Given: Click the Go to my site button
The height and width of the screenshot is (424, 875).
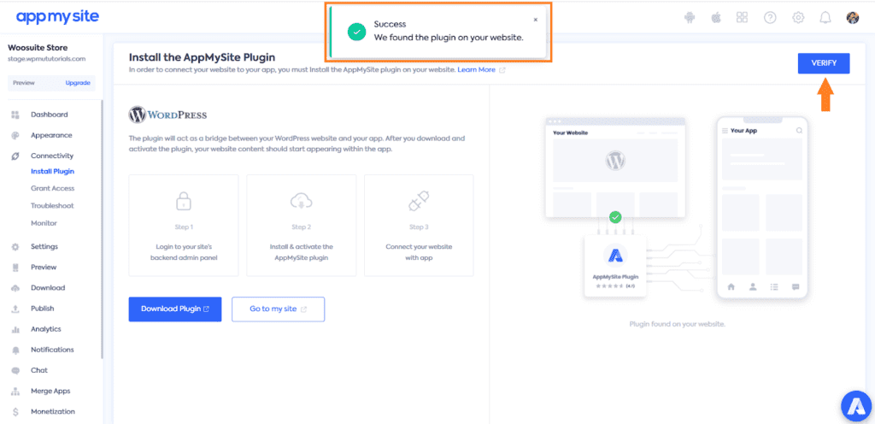Looking at the screenshot, I should 278,309.
